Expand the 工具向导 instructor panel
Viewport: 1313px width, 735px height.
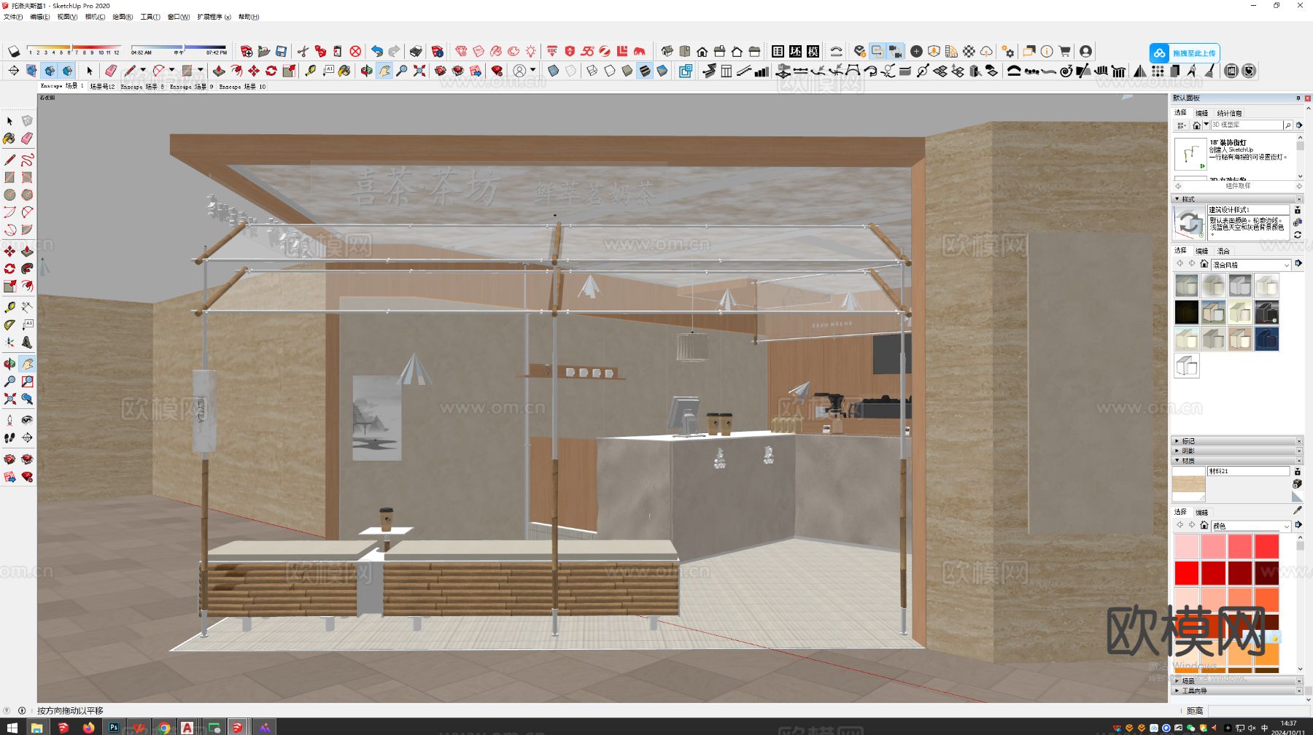pyautogui.click(x=1237, y=691)
